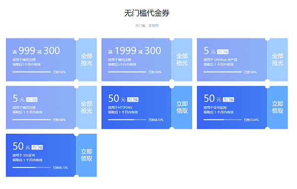Click the 适用于 SSL证书 description text
Screen dimensions: 297x189
point(24,155)
